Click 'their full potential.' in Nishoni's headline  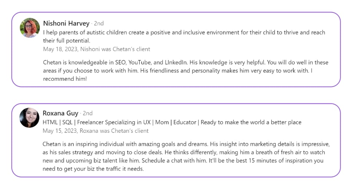66,41
